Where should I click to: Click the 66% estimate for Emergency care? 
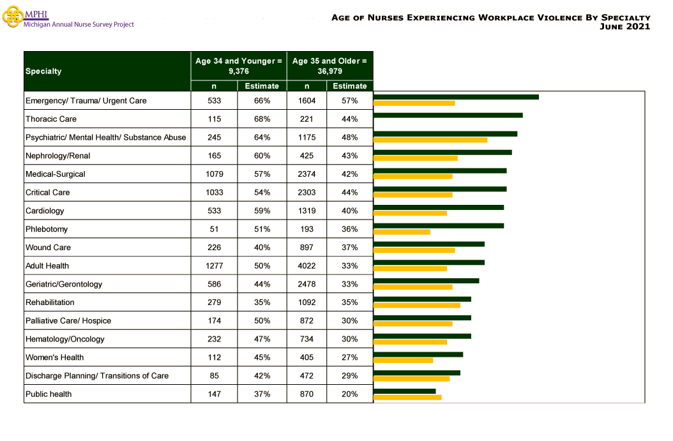pyautogui.click(x=262, y=100)
